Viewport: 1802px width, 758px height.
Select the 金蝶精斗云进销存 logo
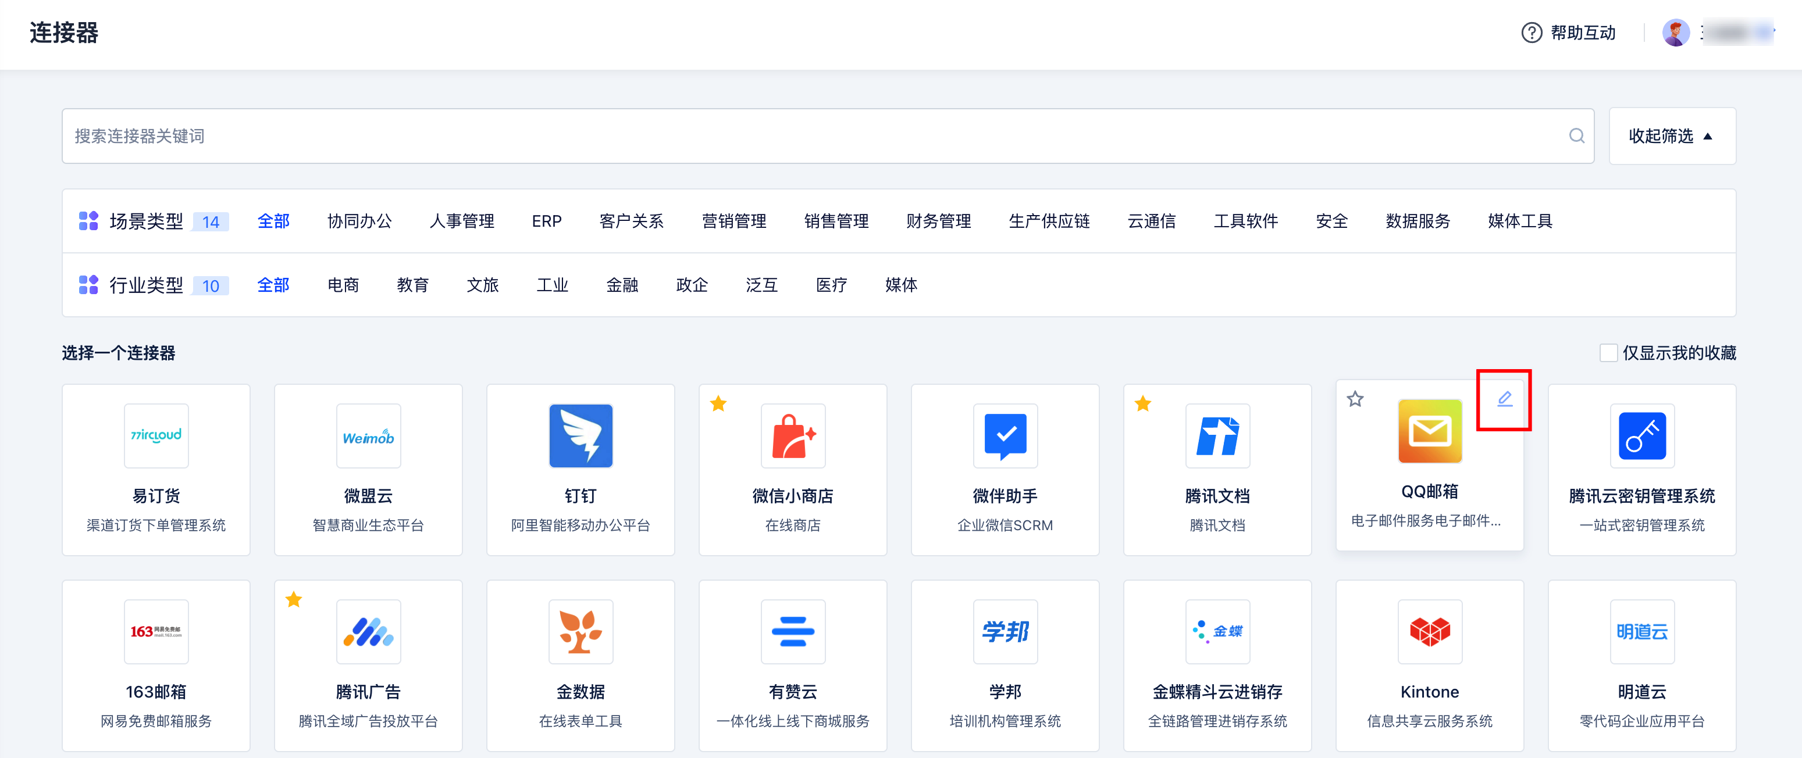[1218, 631]
